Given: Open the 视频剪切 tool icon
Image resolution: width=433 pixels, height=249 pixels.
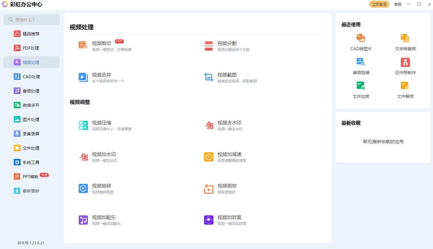Looking at the screenshot, I should (x=83, y=45).
